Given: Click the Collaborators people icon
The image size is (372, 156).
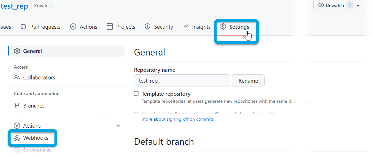Looking at the screenshot, I should pos(17,78).
